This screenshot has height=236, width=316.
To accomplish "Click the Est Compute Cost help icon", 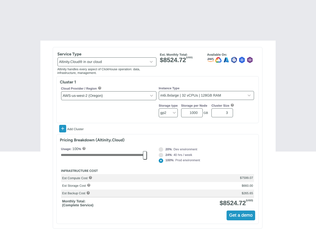I will (90, 178).
